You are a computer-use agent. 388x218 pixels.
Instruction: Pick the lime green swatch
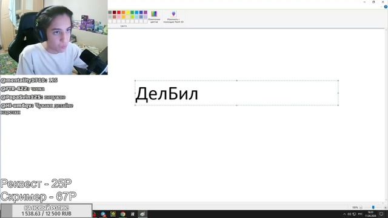pos(132,17)
